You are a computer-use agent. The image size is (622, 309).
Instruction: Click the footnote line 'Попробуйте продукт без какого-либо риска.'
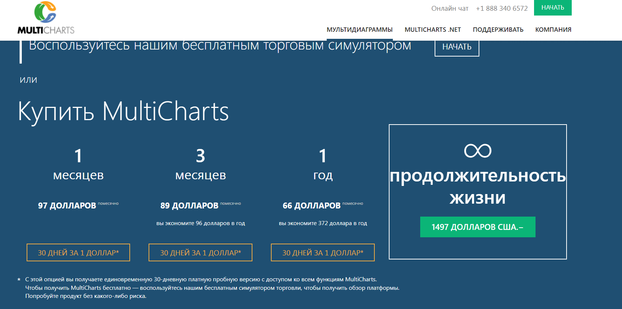86,296
